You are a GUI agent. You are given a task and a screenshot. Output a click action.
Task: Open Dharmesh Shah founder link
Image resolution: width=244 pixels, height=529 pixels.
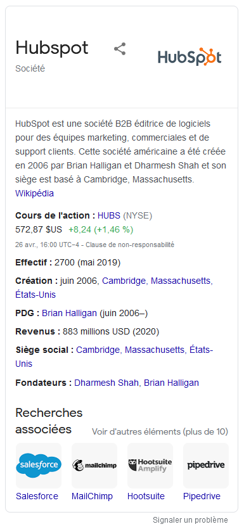106,383
